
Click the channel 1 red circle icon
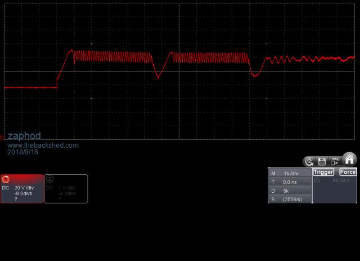tap(6, 179)
